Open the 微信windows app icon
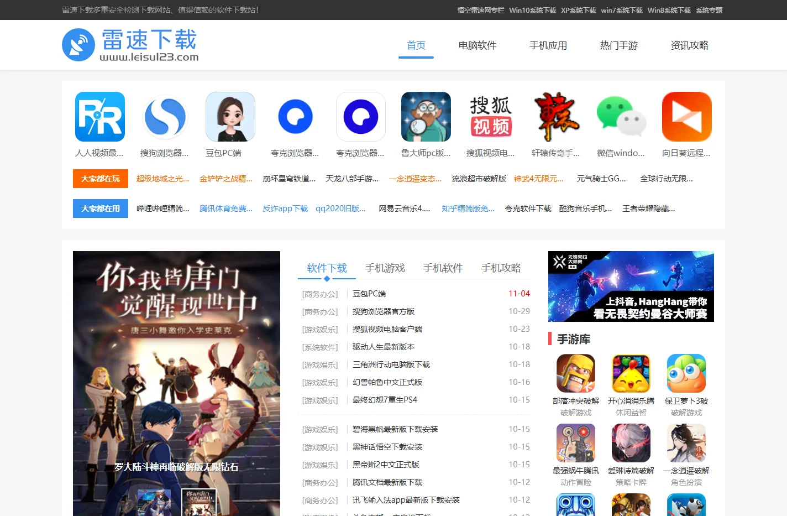 pyautogui.click(x=622, y=117)
